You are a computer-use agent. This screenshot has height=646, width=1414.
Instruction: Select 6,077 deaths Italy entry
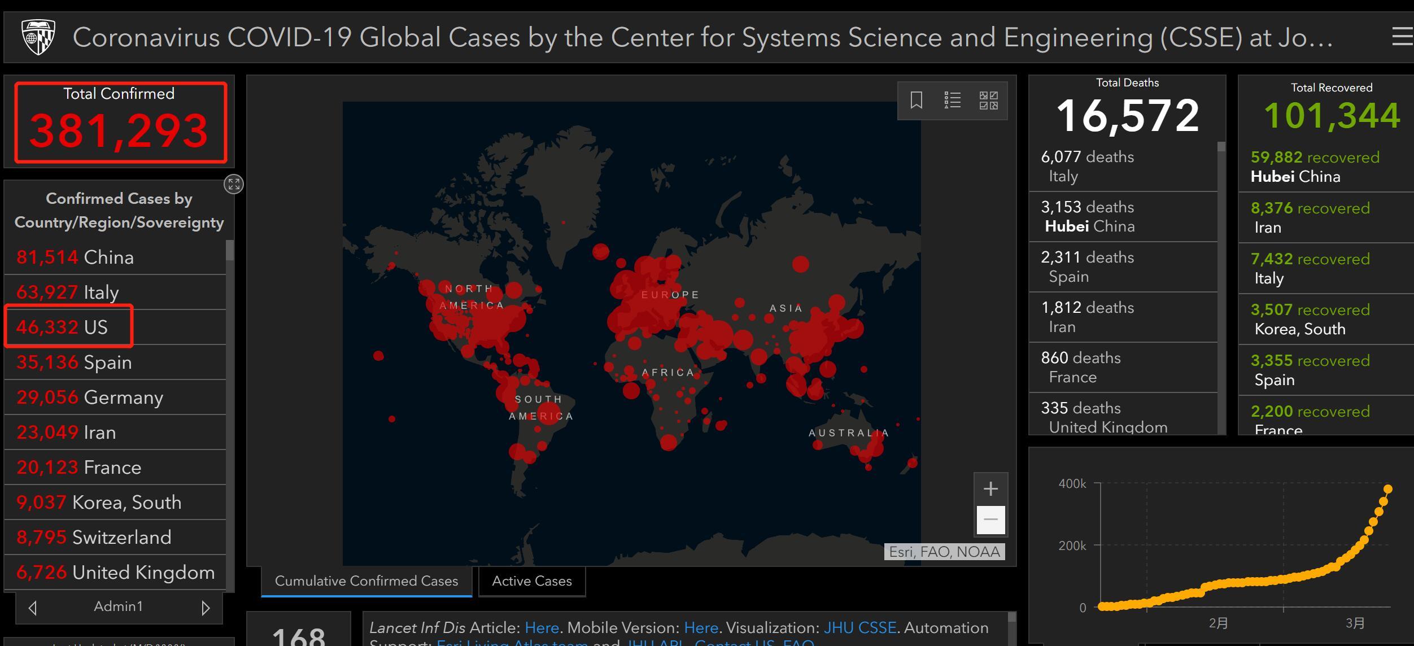[1123, 167]
